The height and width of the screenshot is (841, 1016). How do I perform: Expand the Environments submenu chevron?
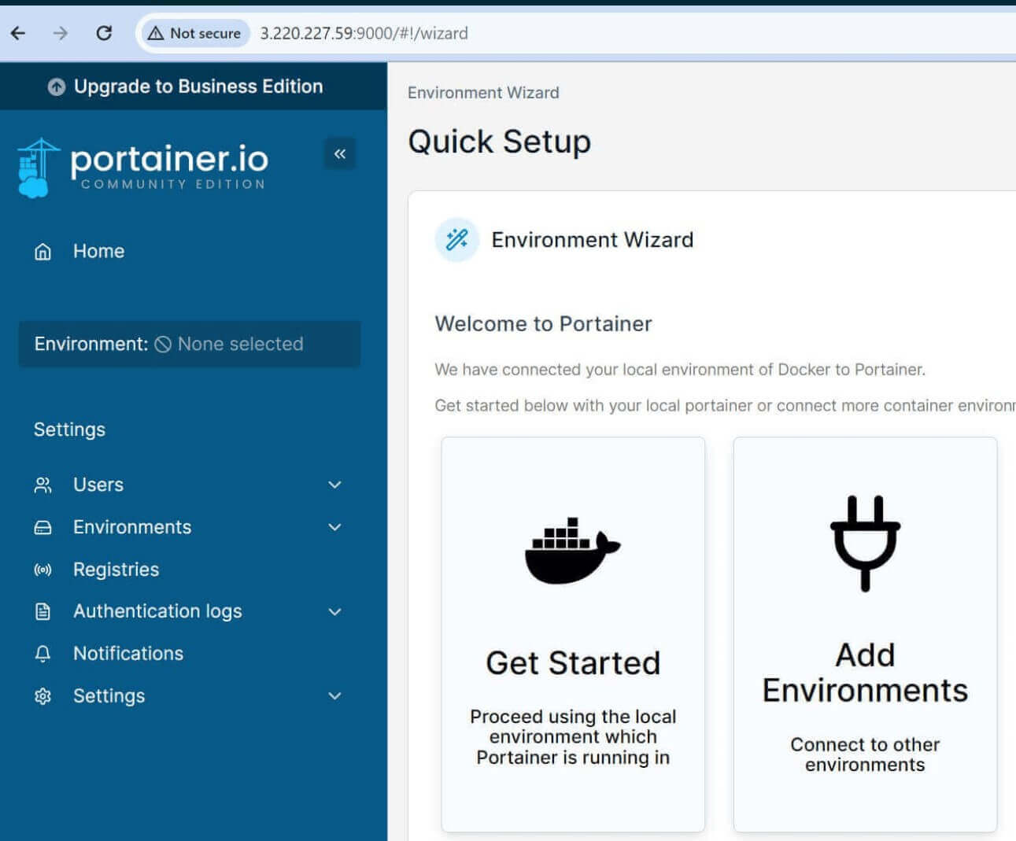point(334,527)
